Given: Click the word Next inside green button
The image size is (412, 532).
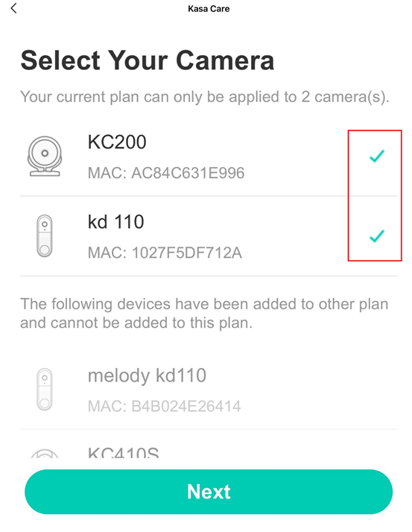Looking at the screenshot, I should (x=209, y=492).
